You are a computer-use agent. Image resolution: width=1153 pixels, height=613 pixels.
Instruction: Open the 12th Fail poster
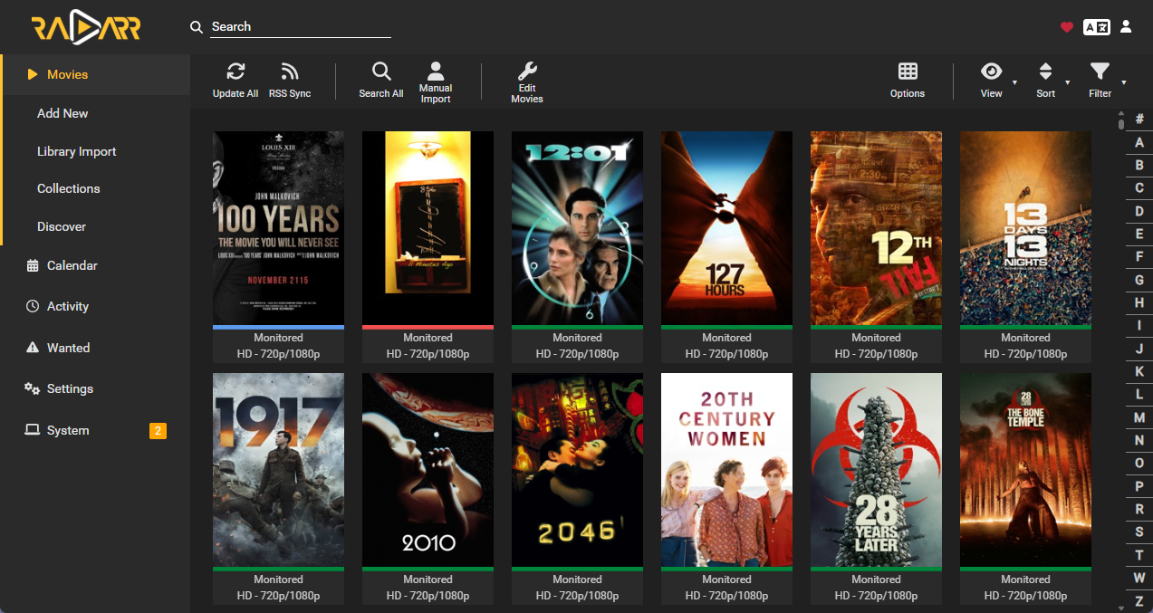[x=876, y=228]
